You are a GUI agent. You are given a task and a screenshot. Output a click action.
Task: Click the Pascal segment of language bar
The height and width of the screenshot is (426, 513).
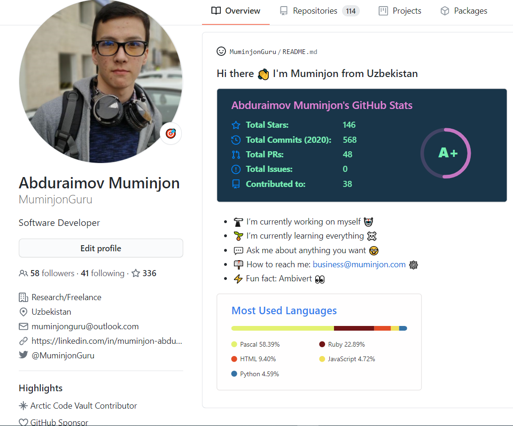pyautogui.click(x=283, y=328)
